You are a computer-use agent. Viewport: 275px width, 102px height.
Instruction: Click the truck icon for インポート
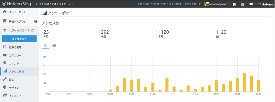pyautogui.click(x=5, y=95)
